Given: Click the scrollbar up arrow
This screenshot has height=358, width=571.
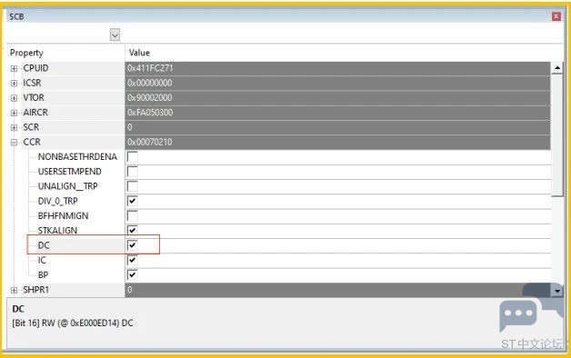Looking at the screenshot, I should tap(557, 67).
